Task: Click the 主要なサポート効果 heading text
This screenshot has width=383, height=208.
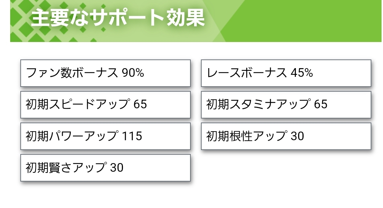Action: pos(118,18)
